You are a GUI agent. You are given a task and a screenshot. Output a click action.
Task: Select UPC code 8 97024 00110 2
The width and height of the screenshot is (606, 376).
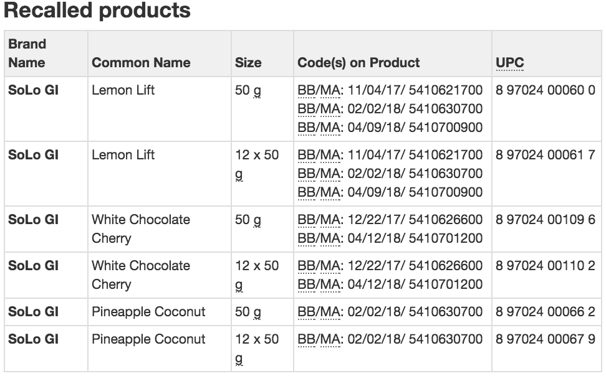point(546,266)
